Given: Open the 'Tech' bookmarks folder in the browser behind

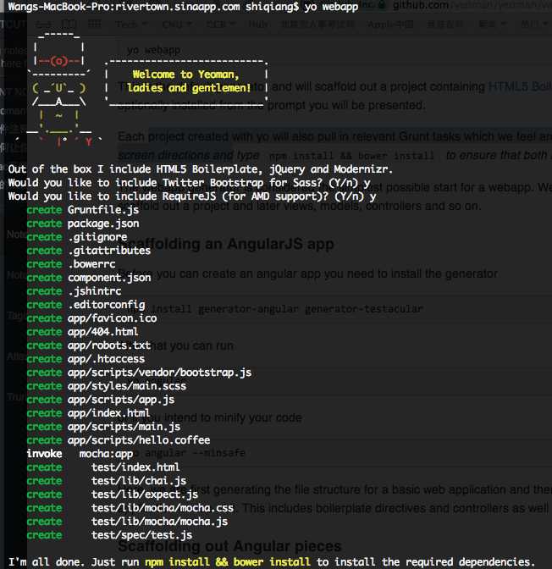Looking at the screenshot, I should tap(131, 25).
